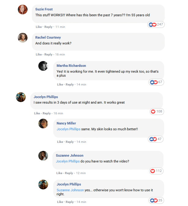
Task: Like Suzie Frost's comment
Action: 39,27
